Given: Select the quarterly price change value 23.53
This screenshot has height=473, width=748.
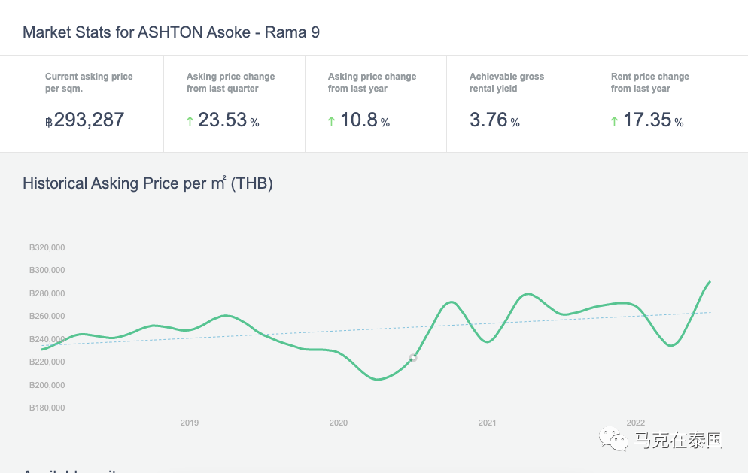Looking at the screenshot, I should tap(222, 120).
